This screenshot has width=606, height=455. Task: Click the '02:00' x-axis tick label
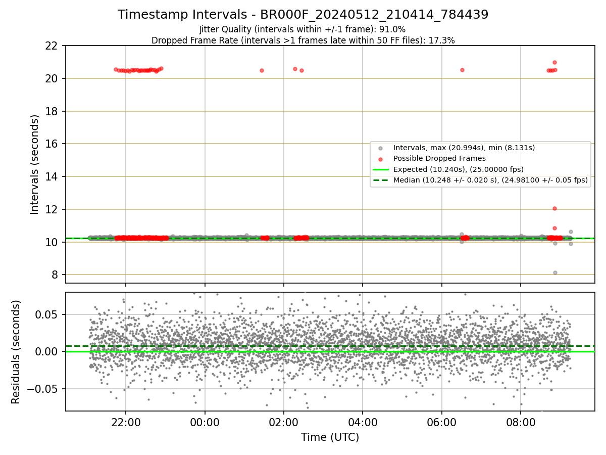(x=283, y=423)
